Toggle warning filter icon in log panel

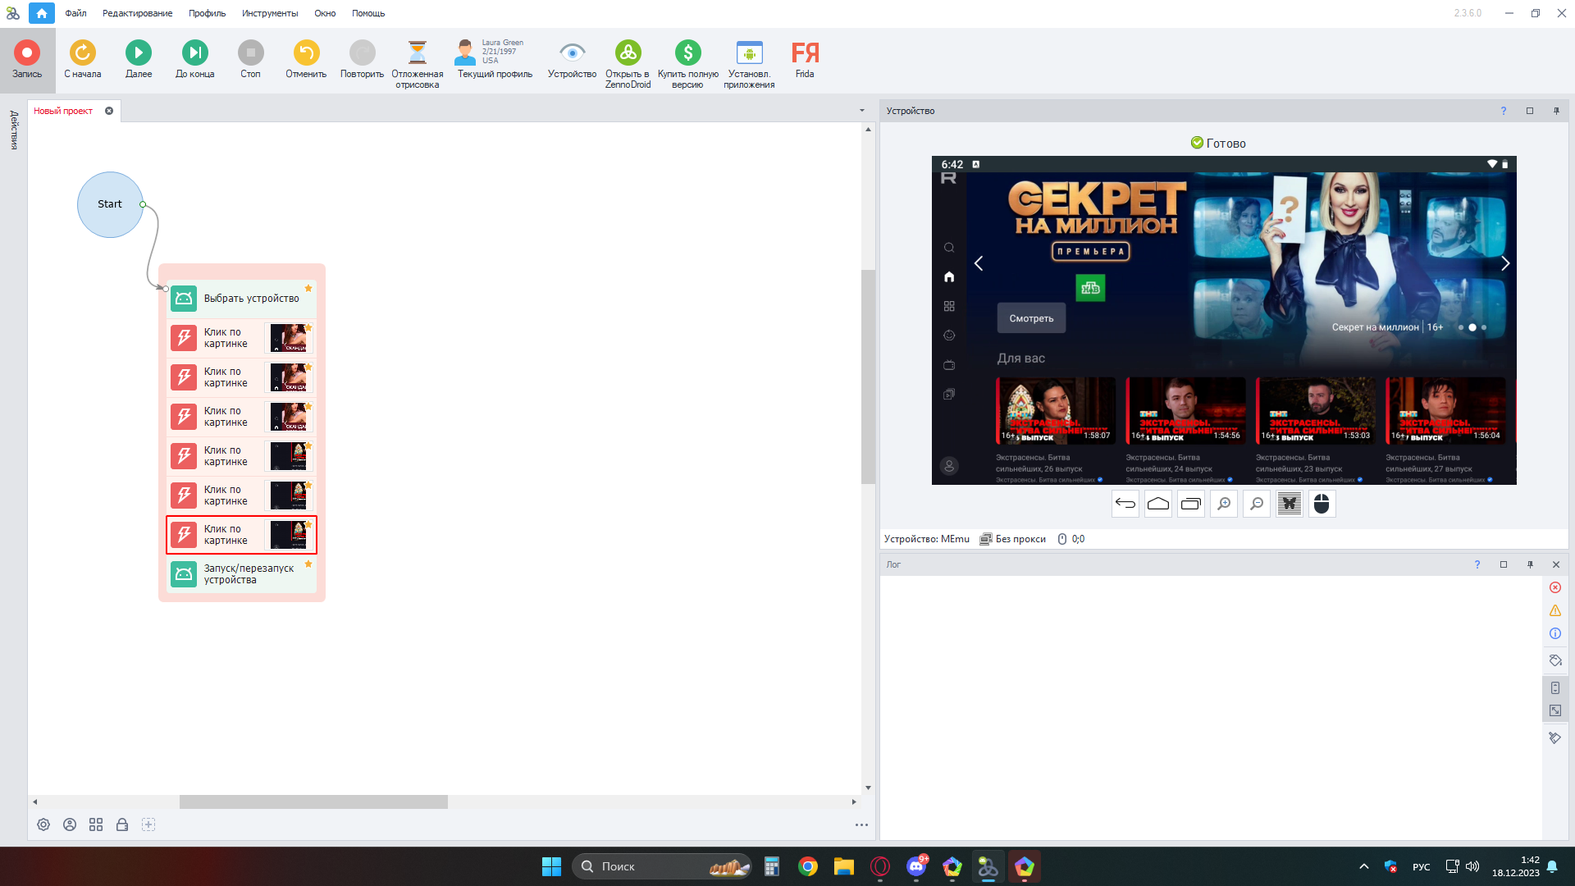[x=1554, y=610]
